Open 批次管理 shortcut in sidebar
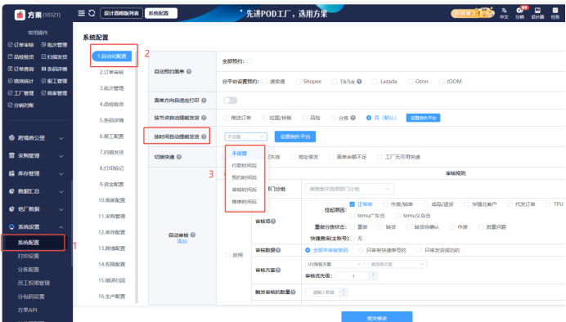Screen dimensions: 566x322 tap(54, 45)
